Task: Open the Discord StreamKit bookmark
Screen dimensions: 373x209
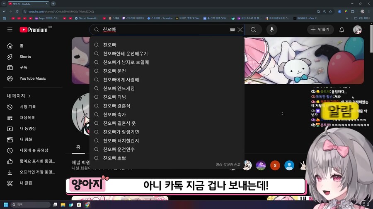Action: (x=86, y=18)
